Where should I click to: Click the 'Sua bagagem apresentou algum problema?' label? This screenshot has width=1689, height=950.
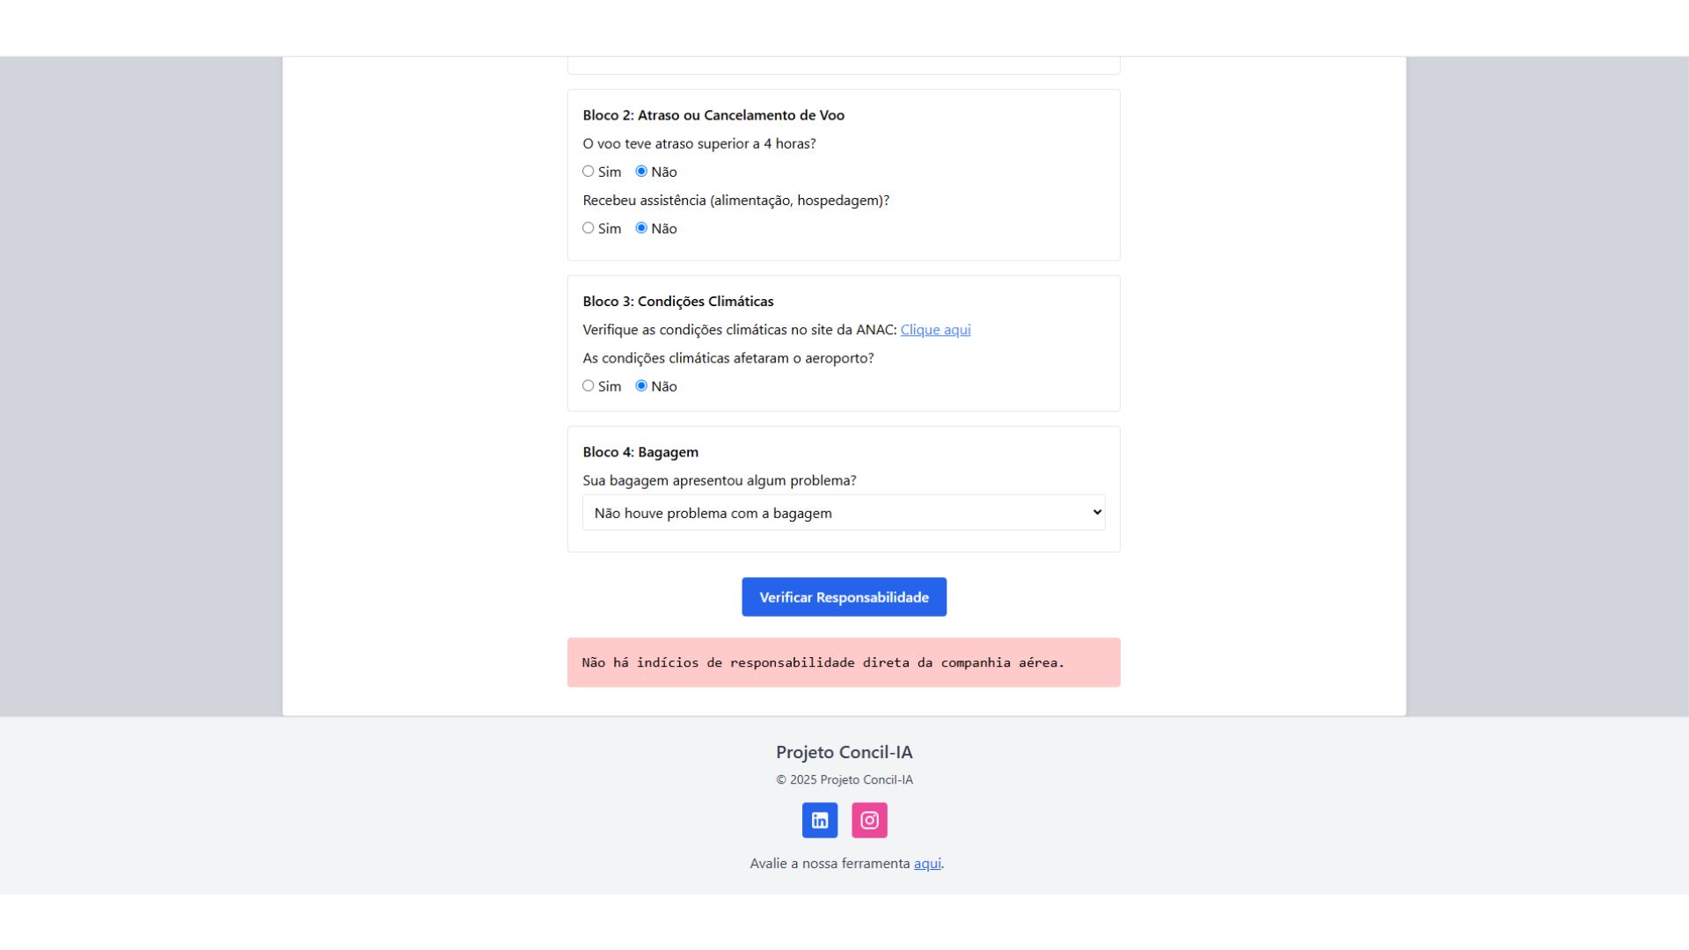click(719, 480)
